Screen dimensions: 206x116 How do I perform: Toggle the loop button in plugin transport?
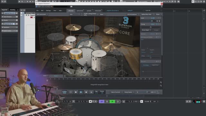tap(70, 92)
